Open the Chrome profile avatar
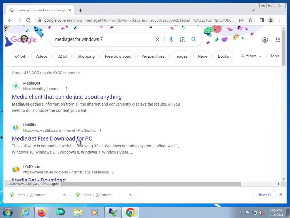 point(270,20)
